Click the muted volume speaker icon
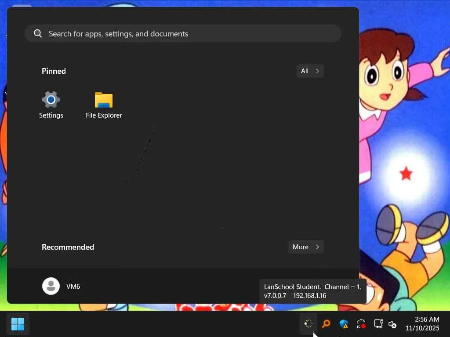 coord(392,324)
